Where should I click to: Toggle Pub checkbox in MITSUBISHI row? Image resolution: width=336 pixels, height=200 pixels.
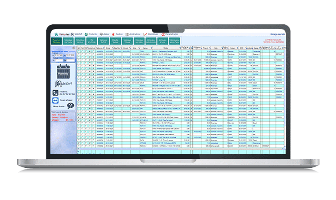click(x=82, y=120)
